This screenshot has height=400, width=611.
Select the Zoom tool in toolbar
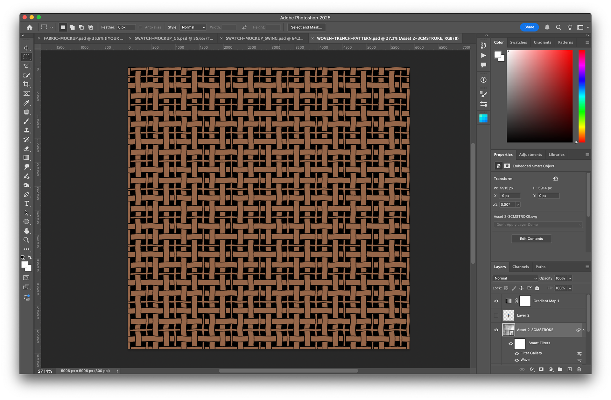coord(26,240)
